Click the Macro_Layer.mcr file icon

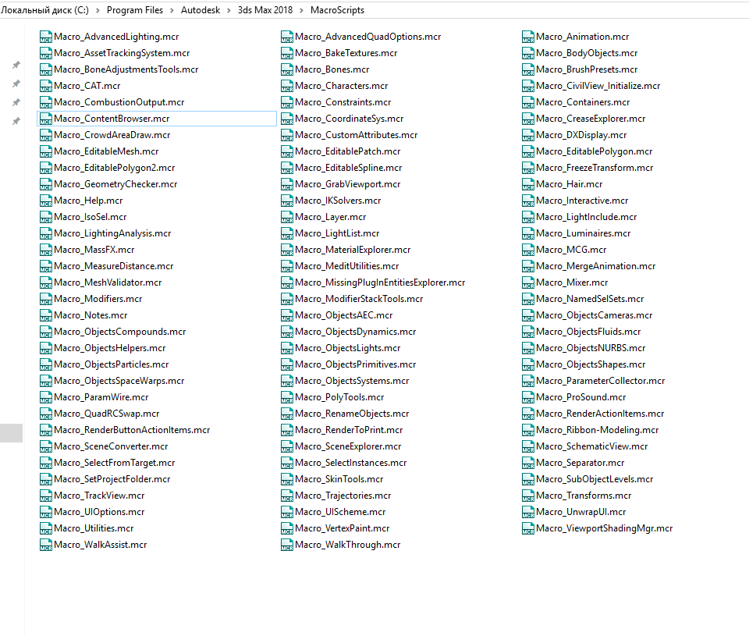click(x=287, y=217)
